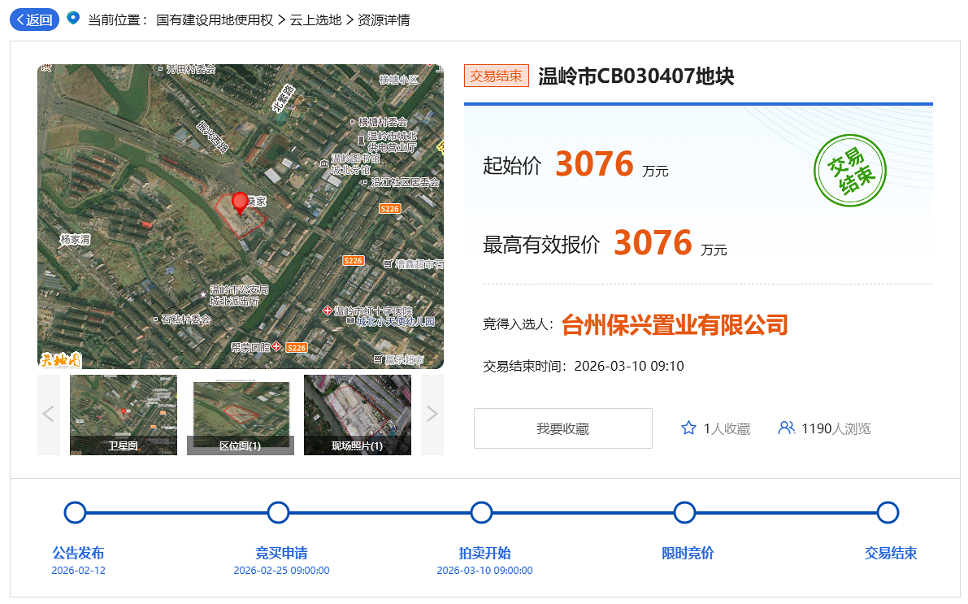Click the red map marker pin
The image size is (968, 604).
(240, 202)
